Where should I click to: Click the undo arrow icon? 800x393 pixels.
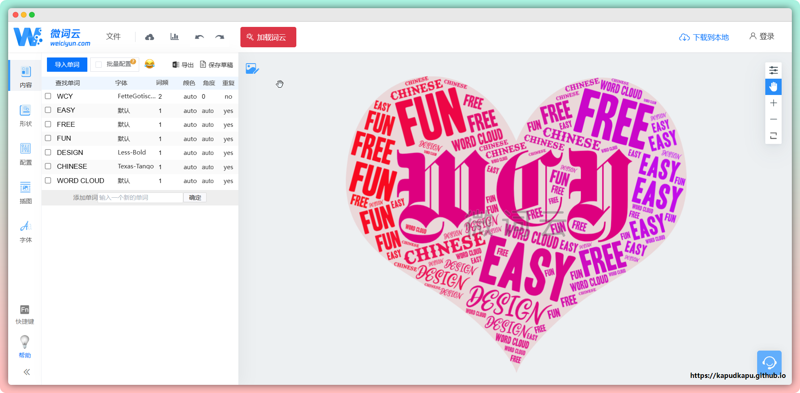coord(199,37)
